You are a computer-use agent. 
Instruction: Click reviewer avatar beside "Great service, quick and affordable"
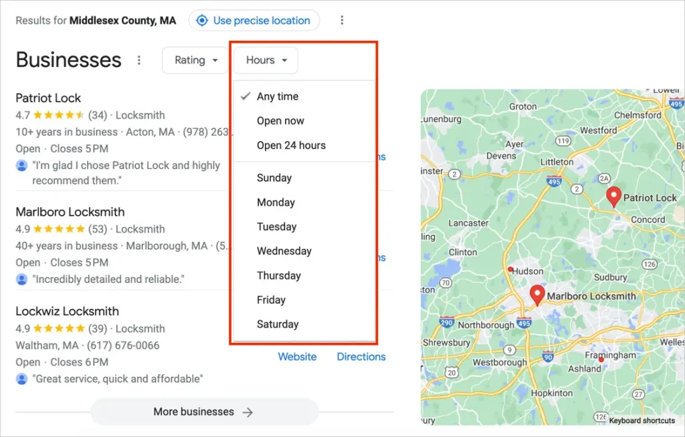pos(21,378)
